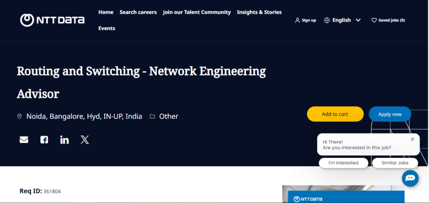Click the Req ID number 361804
This screenshot has width=429, height=203.
click(x=52, y=192)
